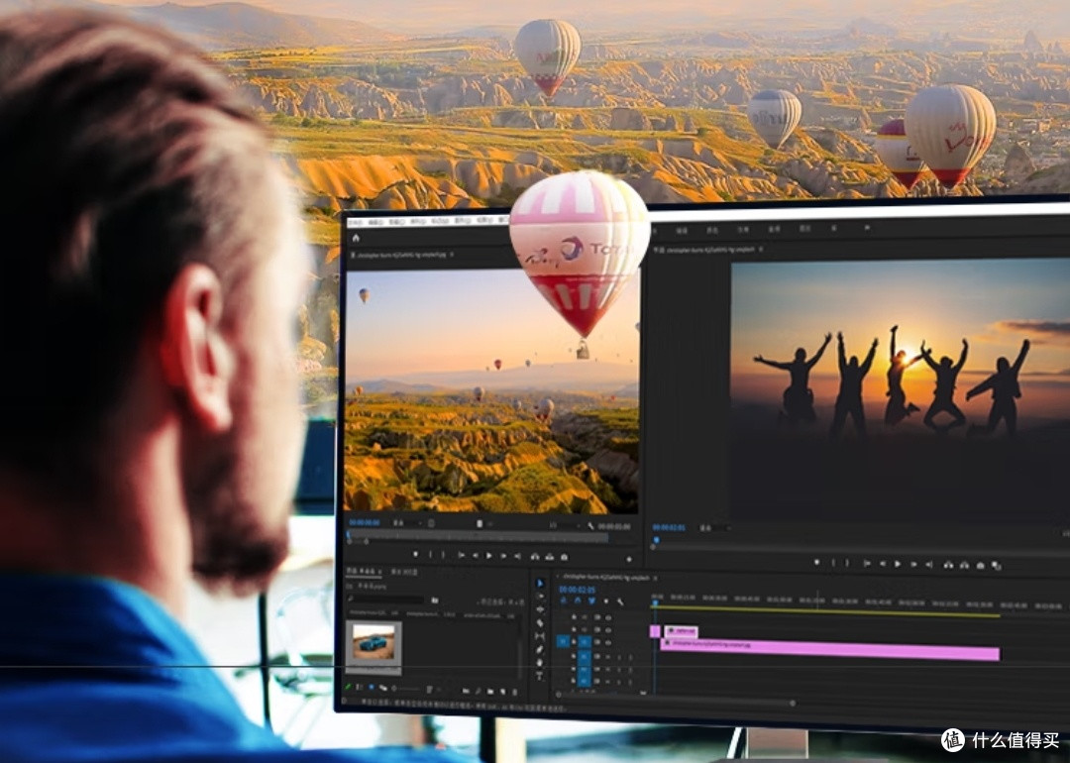
Task: Step back one frame in Source monitor
Action: pyautogui.click(x=476, y=556)
